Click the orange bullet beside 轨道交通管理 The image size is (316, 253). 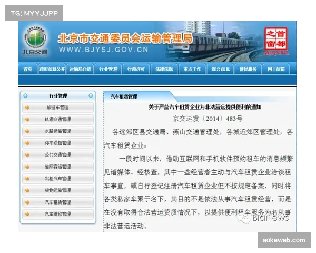pyautogui.click(x=27, y=120)
